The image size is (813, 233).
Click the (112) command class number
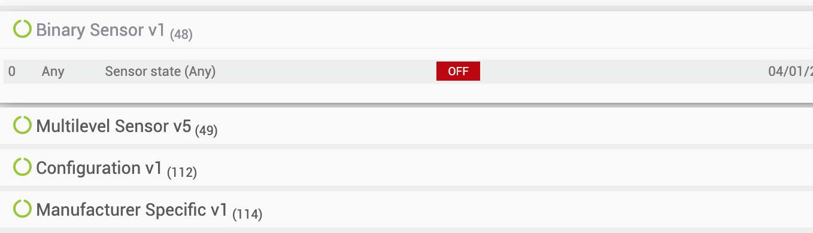tap(182, 172)
